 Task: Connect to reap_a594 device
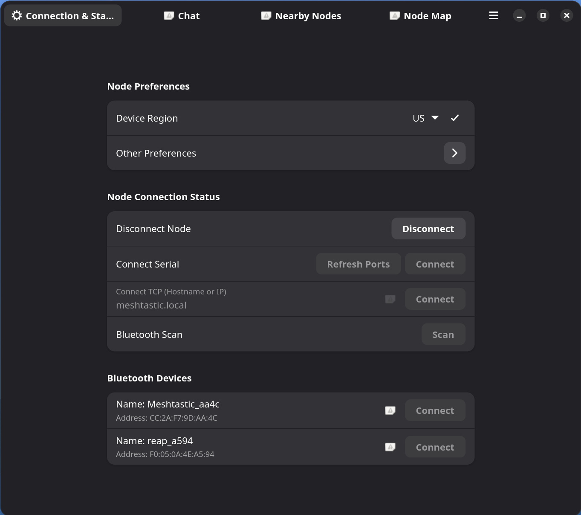(435, 447)
